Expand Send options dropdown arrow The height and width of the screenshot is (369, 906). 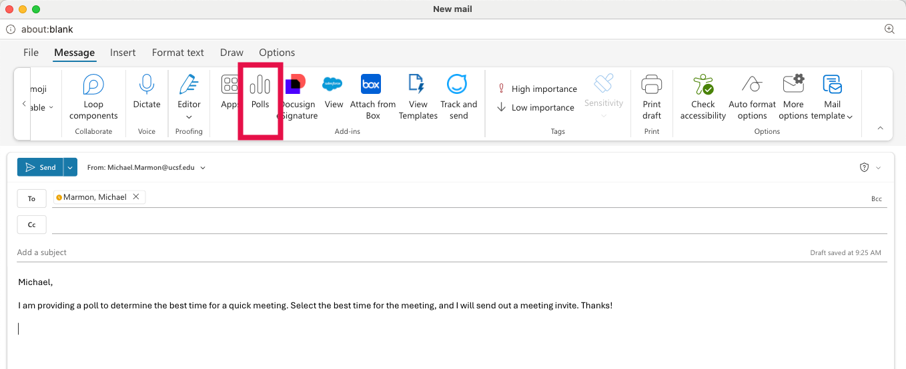click(70, 167)
